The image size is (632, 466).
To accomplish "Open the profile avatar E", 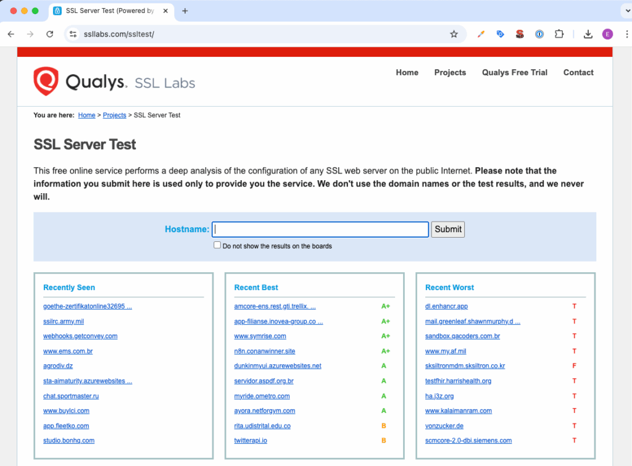I will 607,35.
